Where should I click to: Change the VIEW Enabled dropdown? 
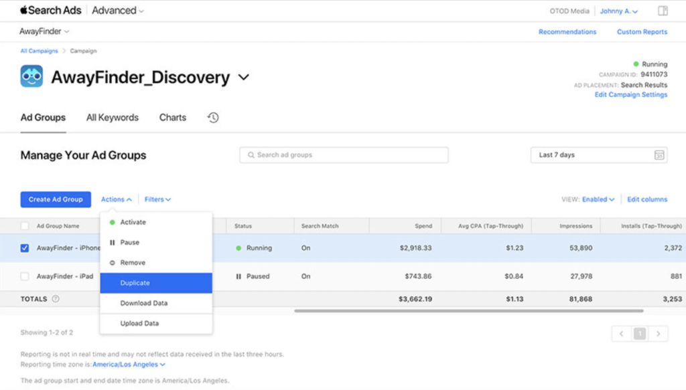[x=598, y=199]
